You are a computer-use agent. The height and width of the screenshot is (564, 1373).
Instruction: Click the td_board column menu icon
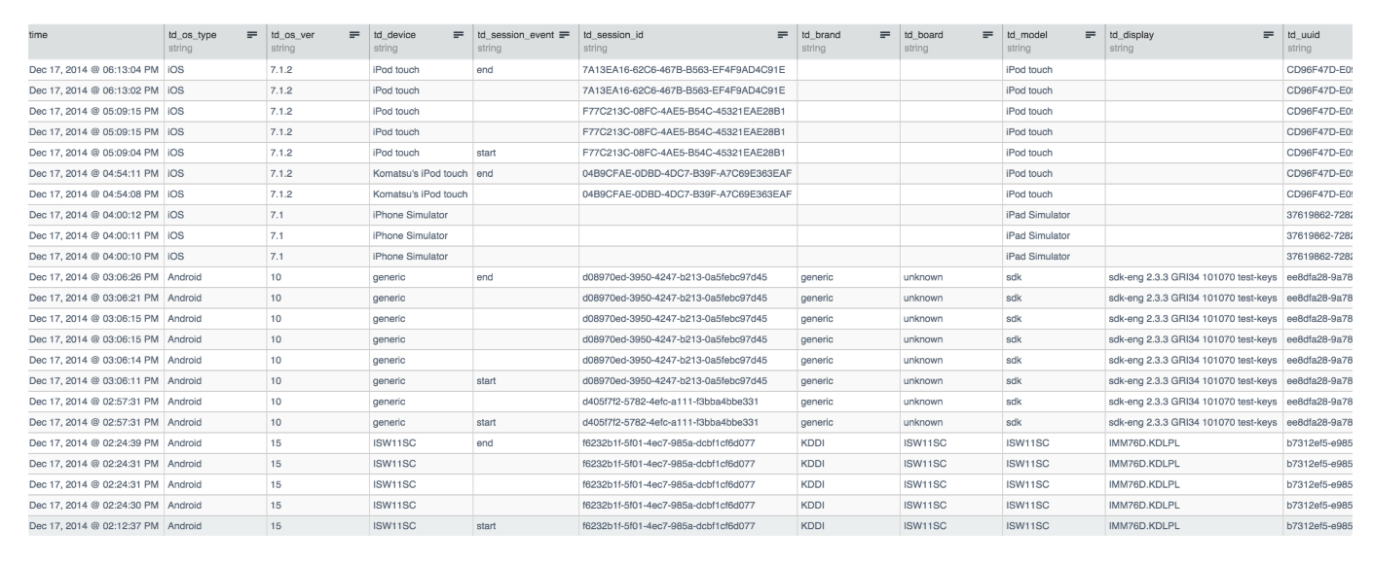click(987, 36)
